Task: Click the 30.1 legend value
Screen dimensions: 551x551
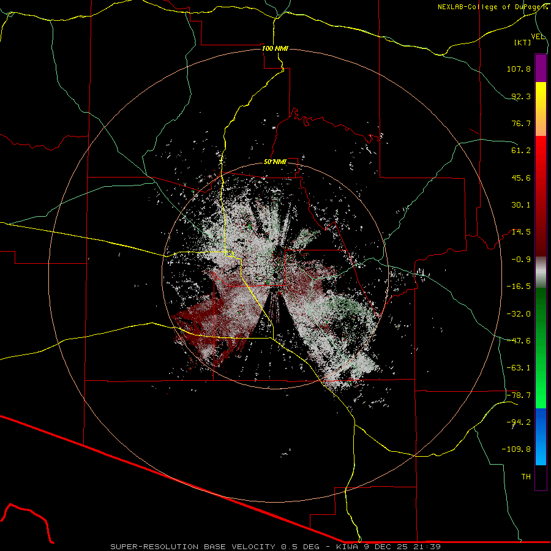Action: 521,205
